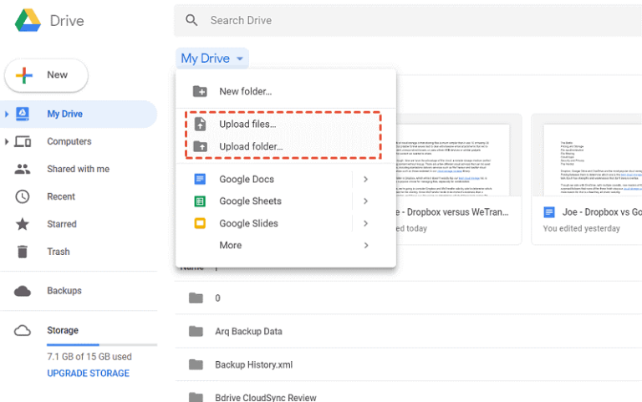Viewport: 642px width, 402px height.
Task: Open Shared with me
Action: click(x=78, y=169)
